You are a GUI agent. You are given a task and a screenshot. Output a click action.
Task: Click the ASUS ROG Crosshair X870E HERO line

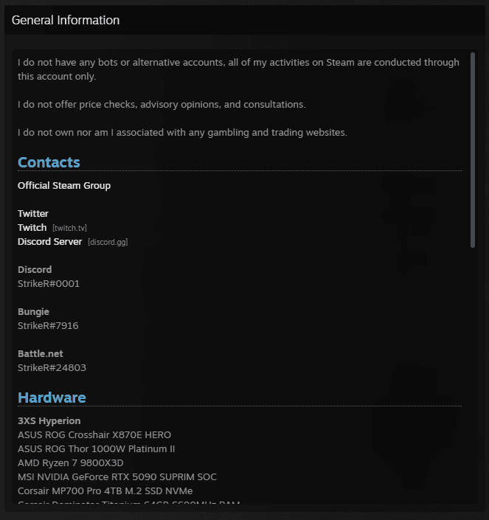pyautogui.click(x=94, y=435)
